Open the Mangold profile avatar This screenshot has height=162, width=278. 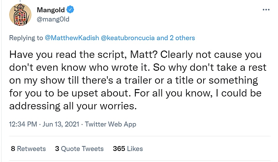(x=21, y=15)
